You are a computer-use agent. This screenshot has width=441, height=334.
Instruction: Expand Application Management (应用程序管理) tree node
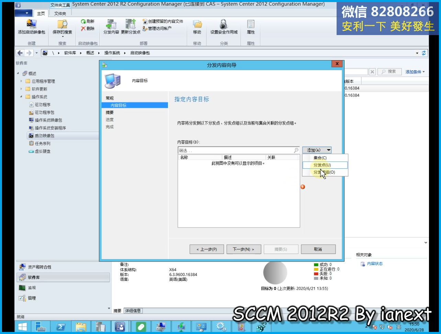21,81
